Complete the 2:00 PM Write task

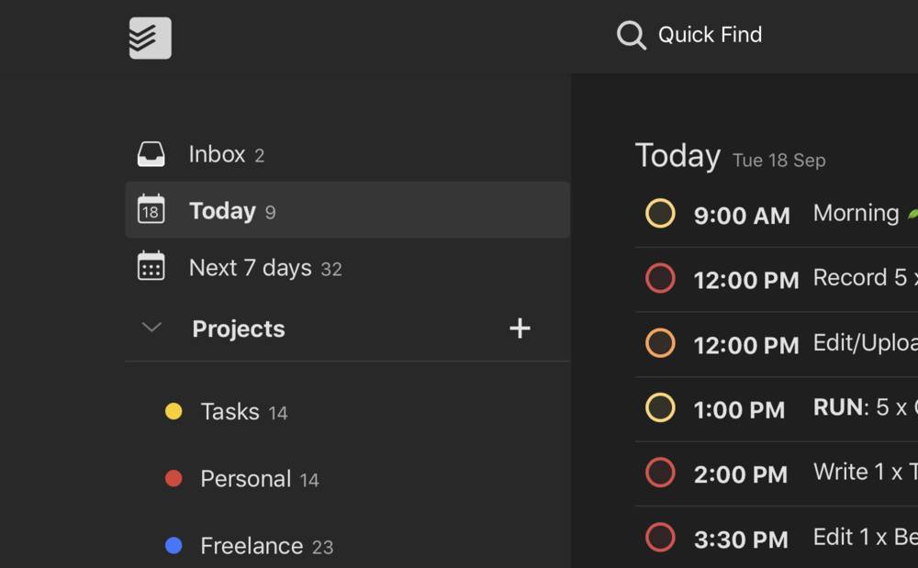click(x=660, y=472)
